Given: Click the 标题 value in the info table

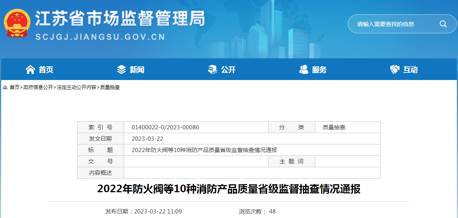Looking at the screenshot, I should [x=204, y=150].
